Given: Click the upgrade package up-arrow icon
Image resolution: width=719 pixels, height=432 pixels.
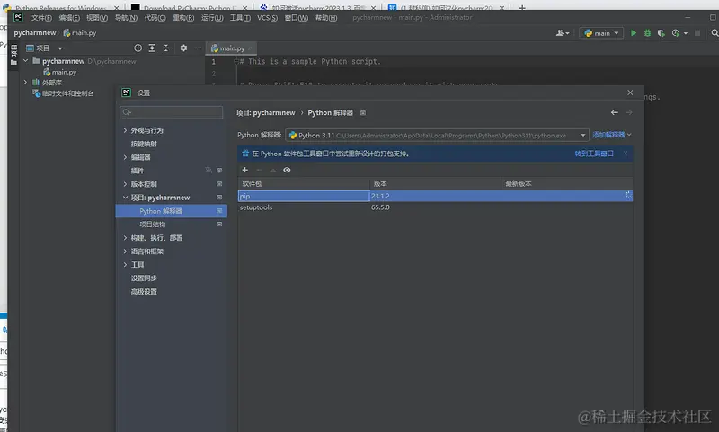Looking at the screenshot, I should 273,170.
